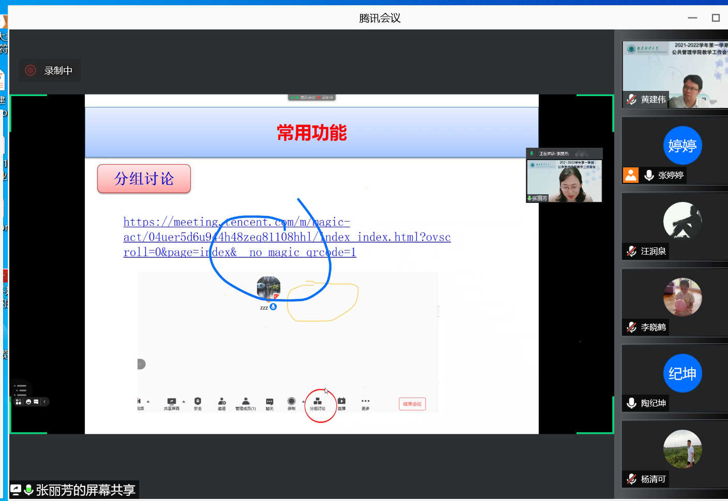Click the 共享屏幕 share screen icon
This screenshot has width=728, height=501.
172,402
